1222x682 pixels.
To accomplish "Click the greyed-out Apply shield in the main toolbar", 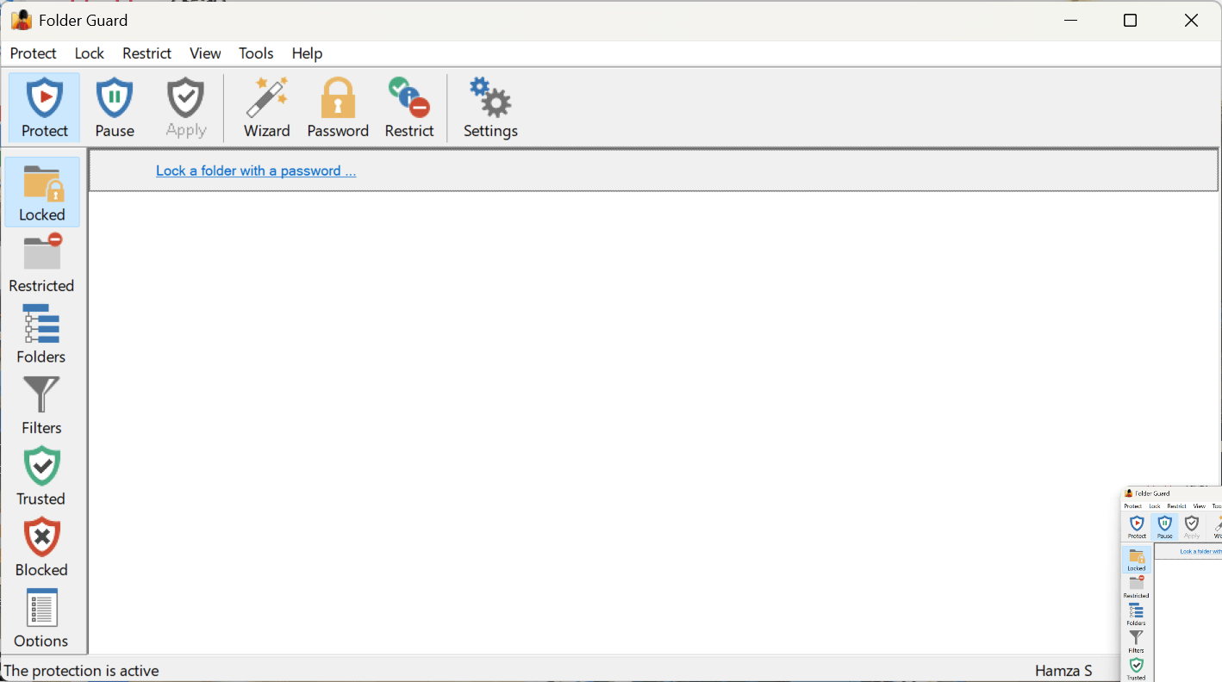I will pos(186,108).
